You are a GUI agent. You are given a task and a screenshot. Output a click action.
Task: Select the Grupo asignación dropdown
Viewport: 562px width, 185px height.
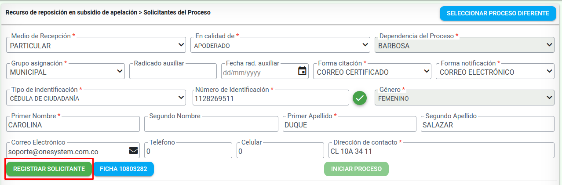click(66, 72)
